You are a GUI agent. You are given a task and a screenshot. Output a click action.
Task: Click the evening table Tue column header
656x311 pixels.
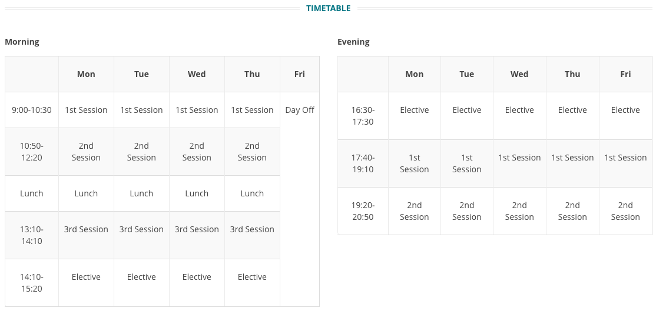(467, 74)
